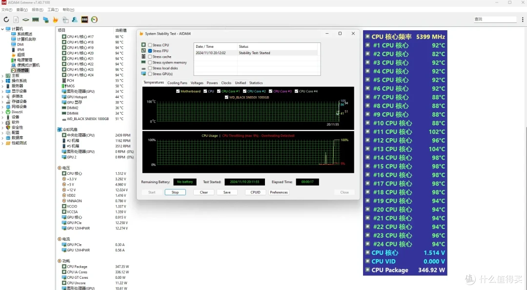The image size is (527, 290).
Task: Expand the 软件 tree node
Action: [x=3, y=122]
